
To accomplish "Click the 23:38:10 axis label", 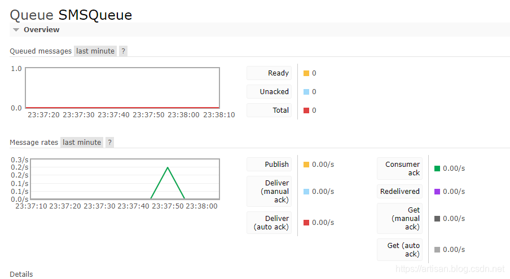I will click(219, 114).
